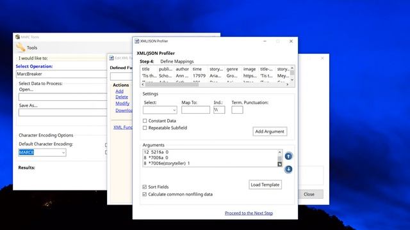Open the Tools menu in MARC Tools
The width and height of the screenshot is (410, 230).
click(32, 48)
